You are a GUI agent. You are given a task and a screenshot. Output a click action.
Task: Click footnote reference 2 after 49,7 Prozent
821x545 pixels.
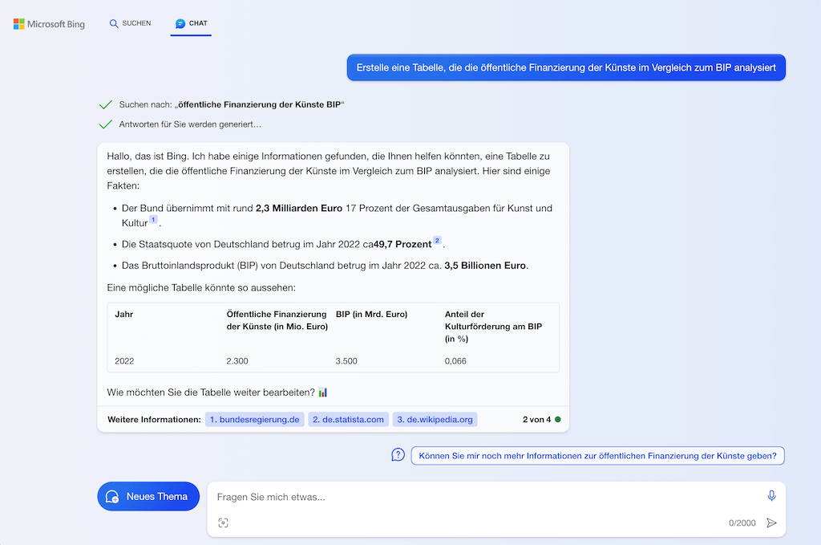click(437, 241)
